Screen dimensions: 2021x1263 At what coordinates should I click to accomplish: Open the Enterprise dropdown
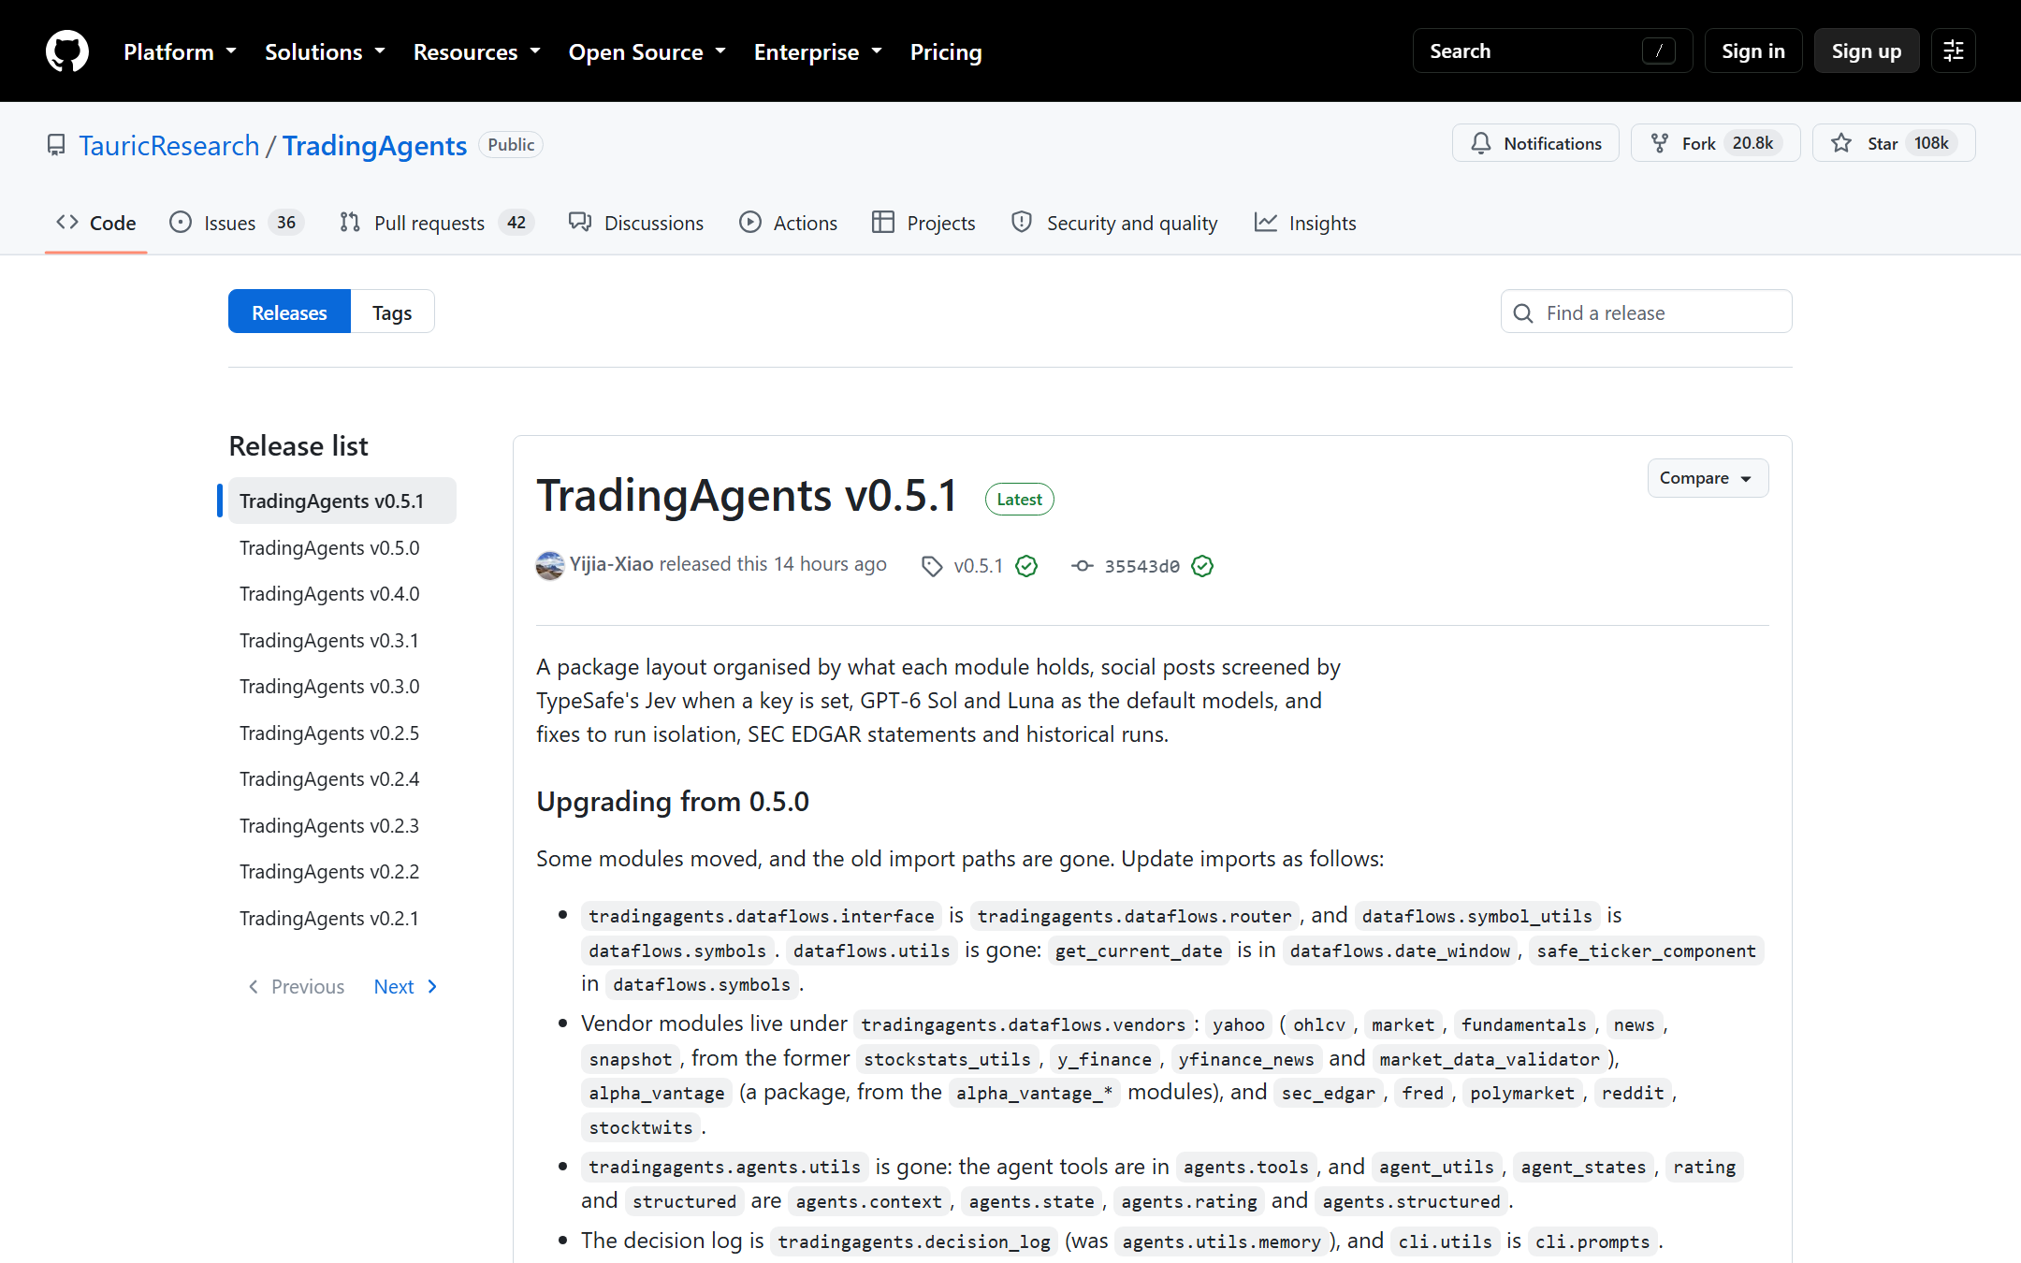818,51
